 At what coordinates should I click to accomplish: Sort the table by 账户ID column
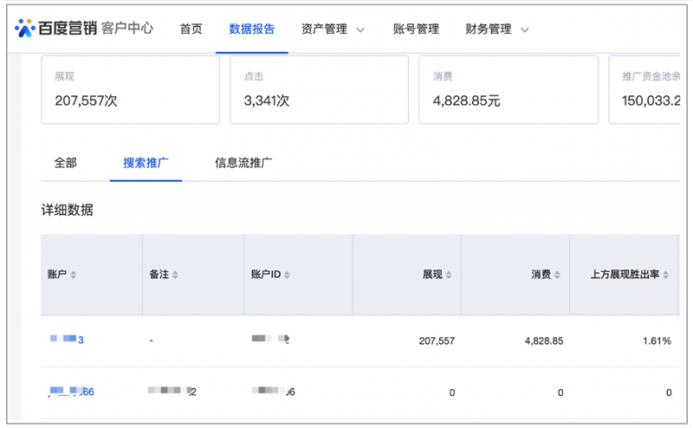(287, 275)
